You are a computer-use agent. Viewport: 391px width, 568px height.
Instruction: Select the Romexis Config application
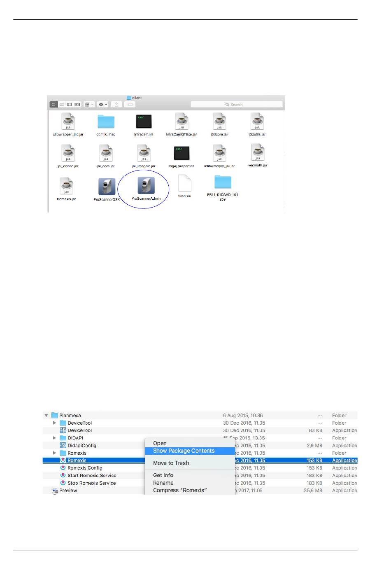(85, 468)
